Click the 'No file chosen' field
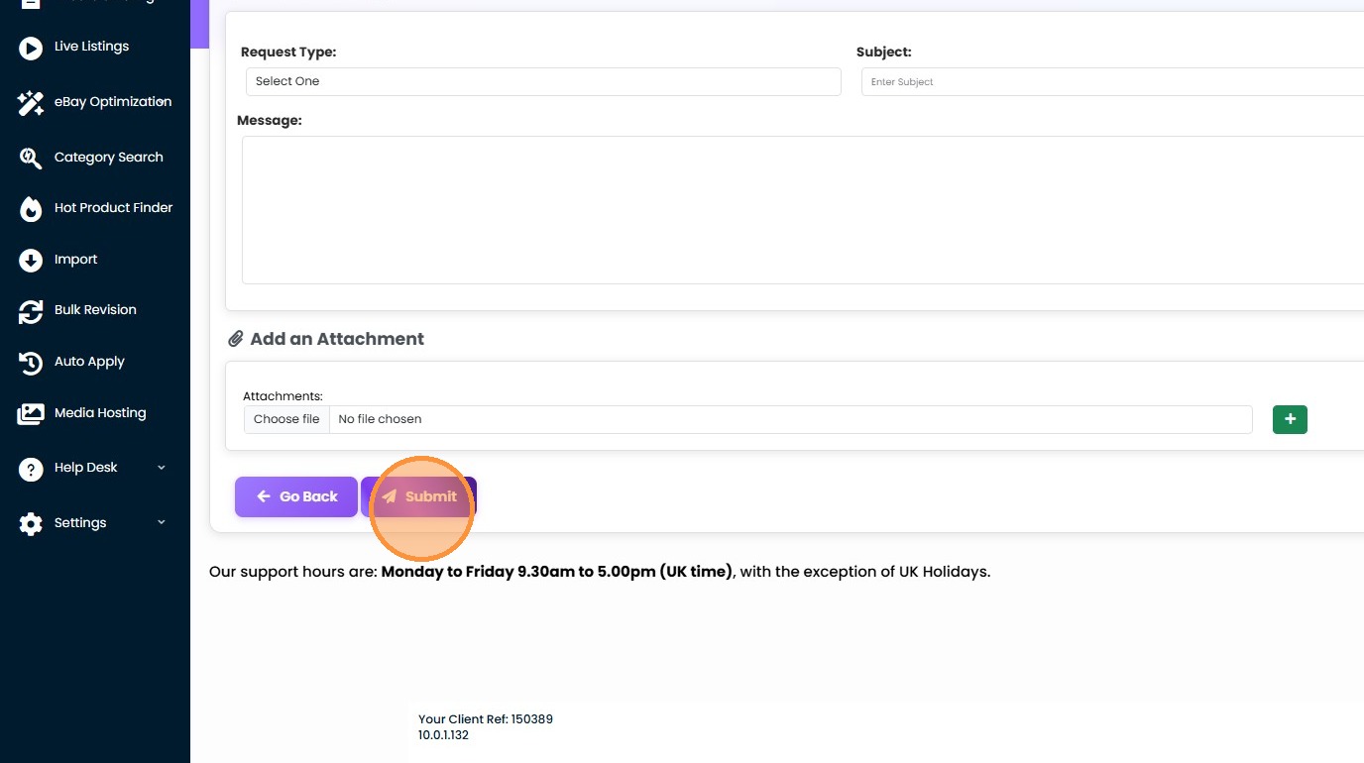 click(x=790, y=419)
